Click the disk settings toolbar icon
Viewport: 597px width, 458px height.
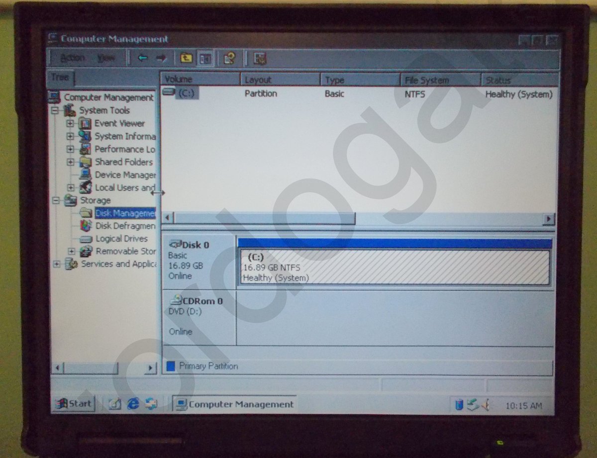[260, 59]
